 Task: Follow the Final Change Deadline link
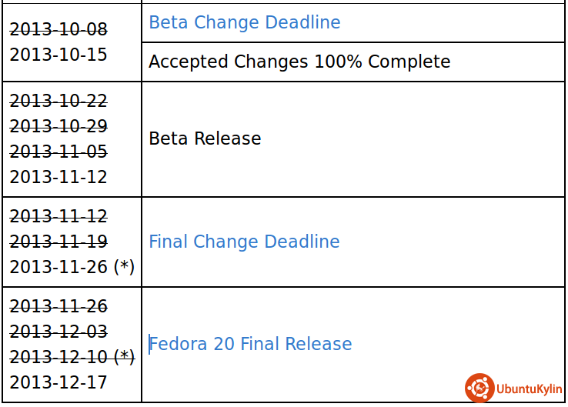tap(244, 242)
